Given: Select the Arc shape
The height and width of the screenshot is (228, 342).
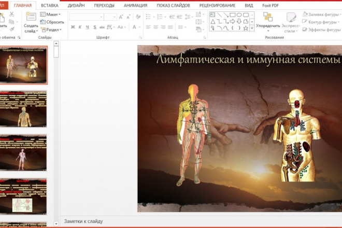Looking at the screenshot, I should point(219,28).
